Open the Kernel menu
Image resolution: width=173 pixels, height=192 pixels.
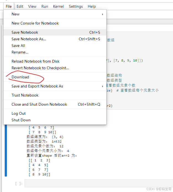(58, 6)
